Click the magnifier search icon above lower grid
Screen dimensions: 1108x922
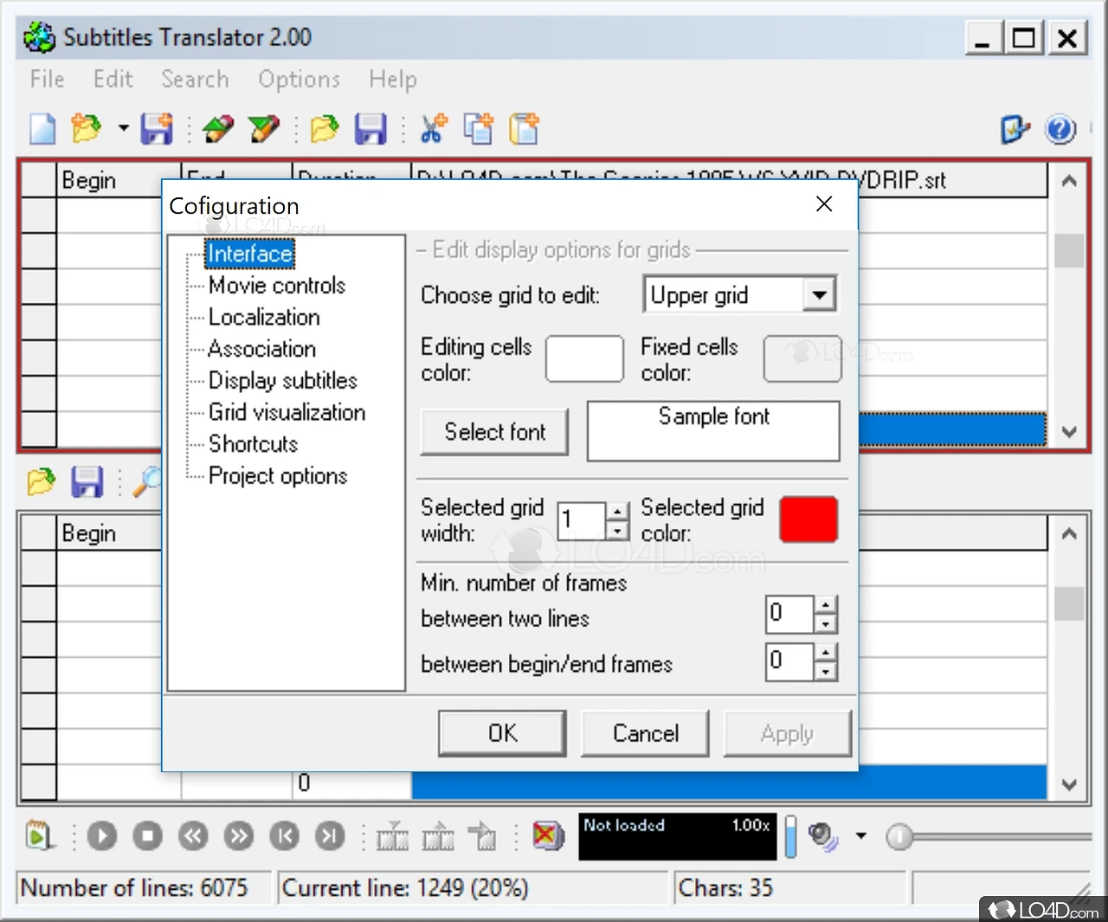147,481
